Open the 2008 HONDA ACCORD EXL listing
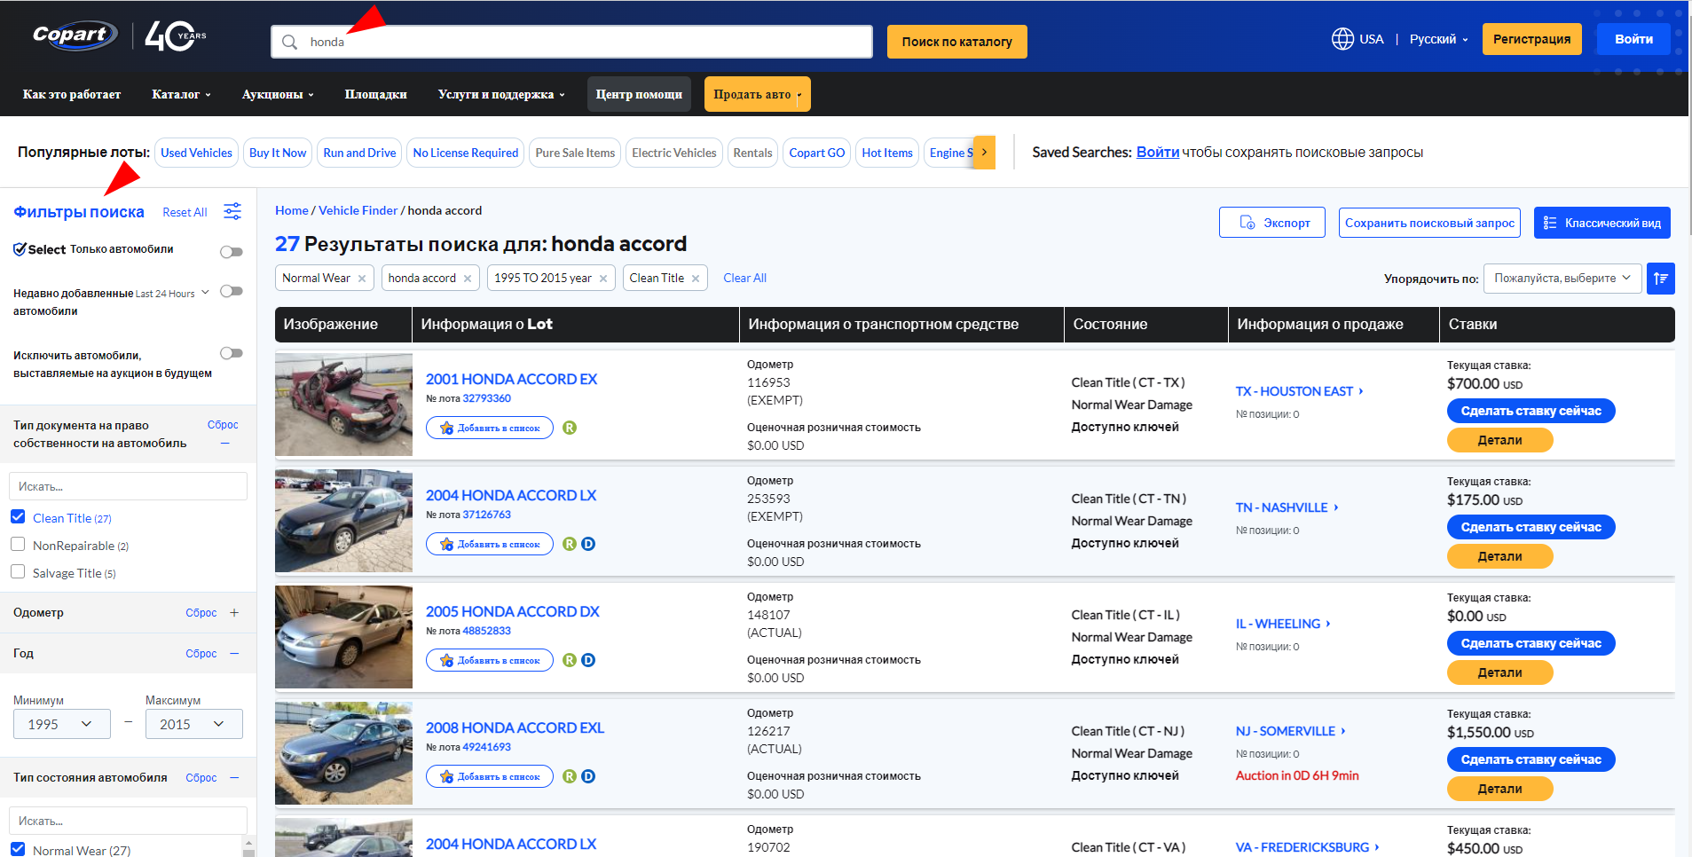Viewport: 1692px width, 857px height. 515,727
